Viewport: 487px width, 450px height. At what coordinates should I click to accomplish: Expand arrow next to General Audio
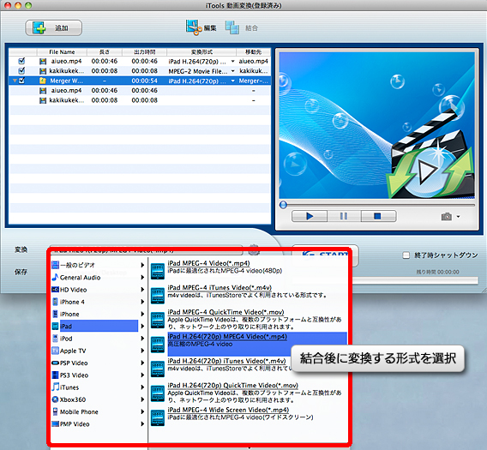tap(142, 278)
